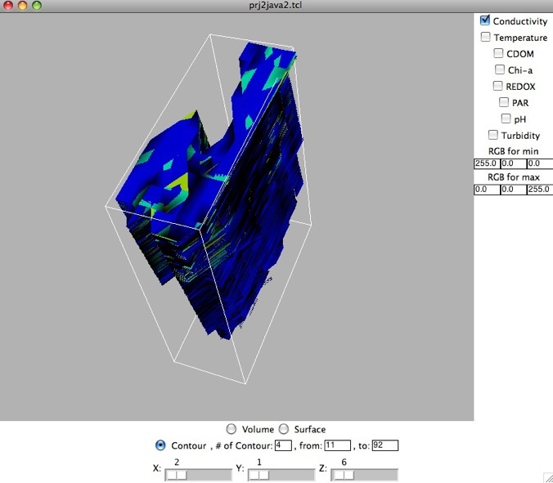
Task: Focus the contour 'from' value field
Action: pos(338,445)
